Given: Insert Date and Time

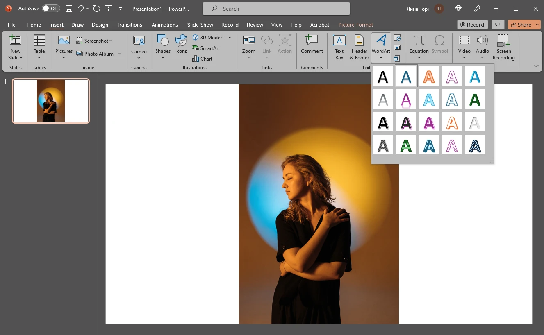Looking at the screenshot, I should coord(396,37).
